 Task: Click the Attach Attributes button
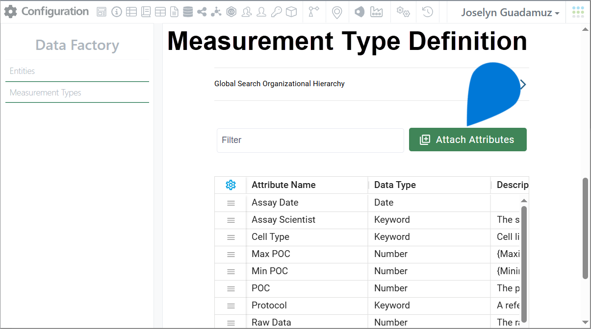click(468, 140)
